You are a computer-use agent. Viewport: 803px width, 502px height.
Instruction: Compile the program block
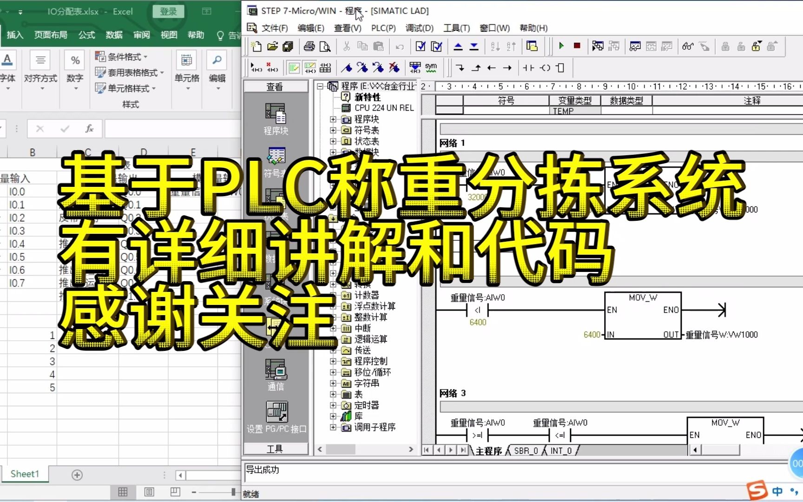coord(420,46)
